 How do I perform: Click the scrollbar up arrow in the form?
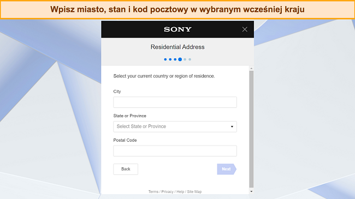tap(251, 68)
